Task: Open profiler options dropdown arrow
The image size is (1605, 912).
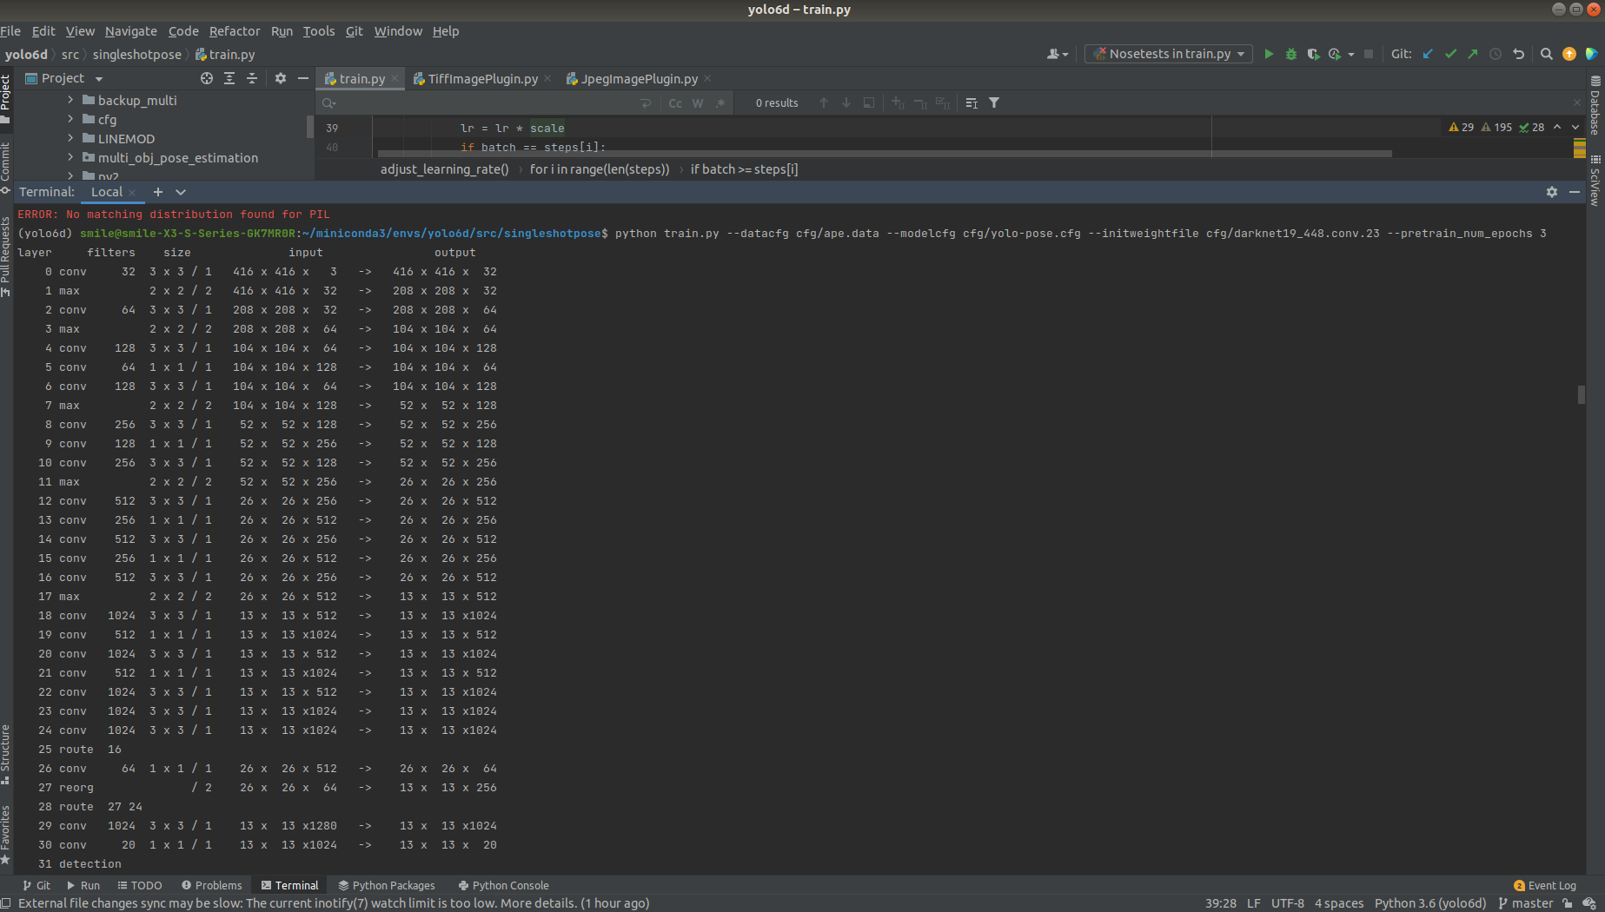Action: click(x=1351, y=55)
